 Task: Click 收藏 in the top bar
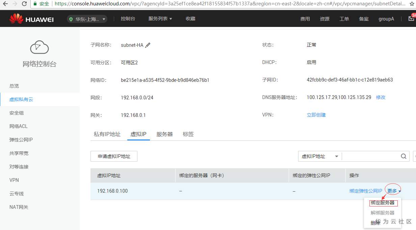point(190,19)
